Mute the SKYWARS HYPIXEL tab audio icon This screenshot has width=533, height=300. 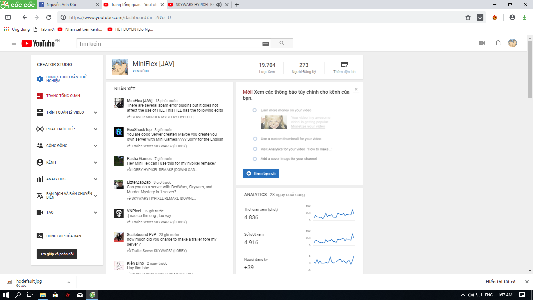tap(219, 5)
